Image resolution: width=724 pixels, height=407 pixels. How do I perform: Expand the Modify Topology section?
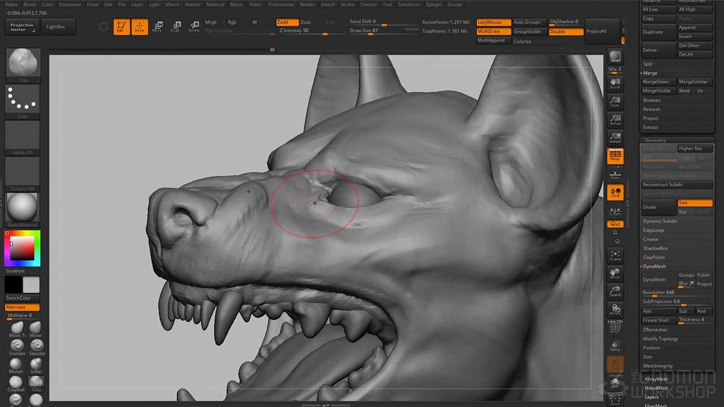pos(660,339)
